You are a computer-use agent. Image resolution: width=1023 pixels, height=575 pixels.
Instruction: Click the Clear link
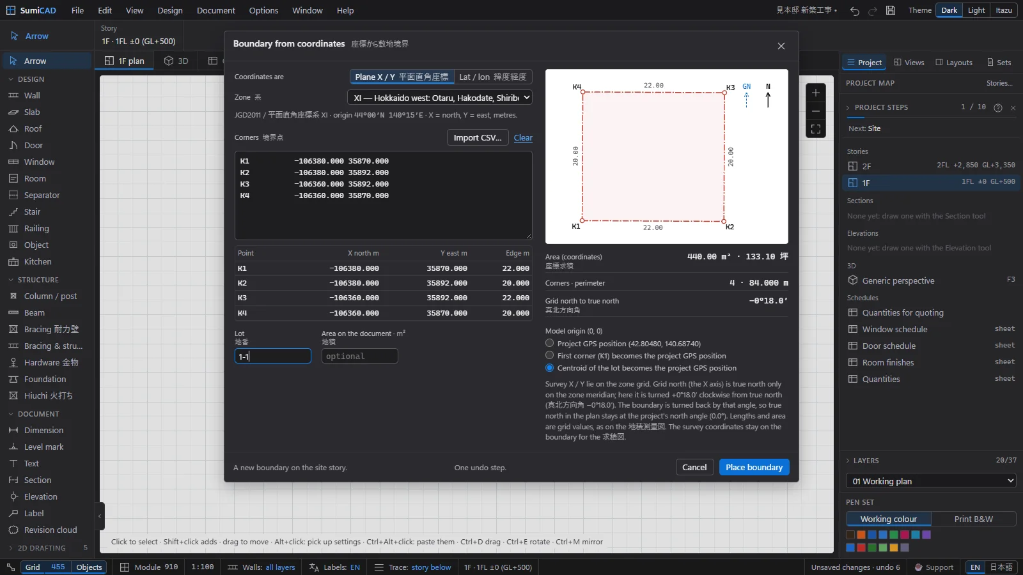pyautogui.click(x=523, y=138)
